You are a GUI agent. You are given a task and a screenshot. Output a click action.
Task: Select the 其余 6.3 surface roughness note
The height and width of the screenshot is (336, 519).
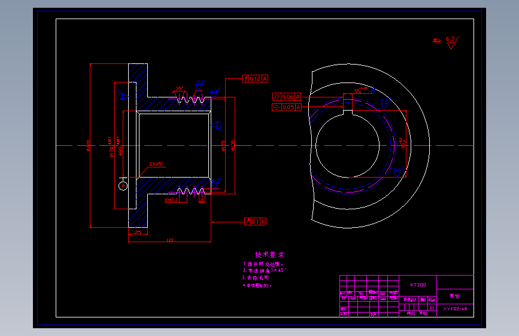[x=445, y=42]
